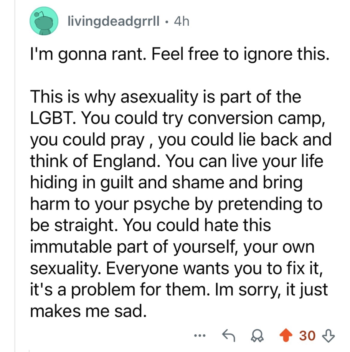Click livingdeadgrrll's profile picture thumbnail
This screenshot has height=352, width=350.
pos(44,21)
